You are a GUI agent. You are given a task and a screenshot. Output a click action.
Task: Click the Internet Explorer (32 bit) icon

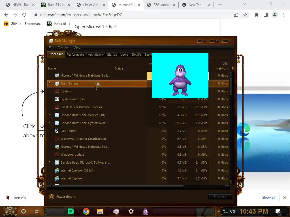click(x=57, y=170)
